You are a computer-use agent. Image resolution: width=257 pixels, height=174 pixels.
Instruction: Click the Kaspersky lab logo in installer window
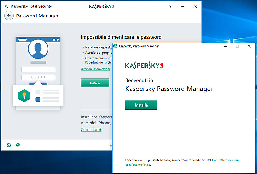coord(144,65)
